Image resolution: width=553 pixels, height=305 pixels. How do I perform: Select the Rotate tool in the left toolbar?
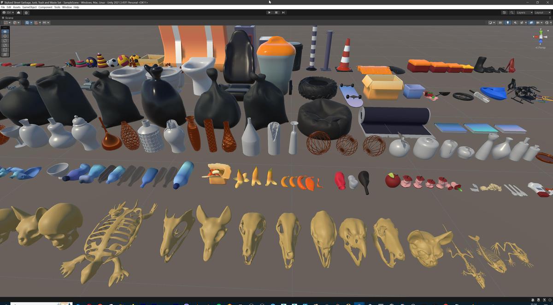[x=5, y=40]
